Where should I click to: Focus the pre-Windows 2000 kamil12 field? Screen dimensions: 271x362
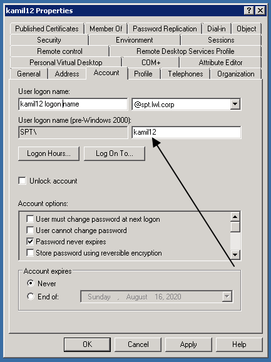187,132
